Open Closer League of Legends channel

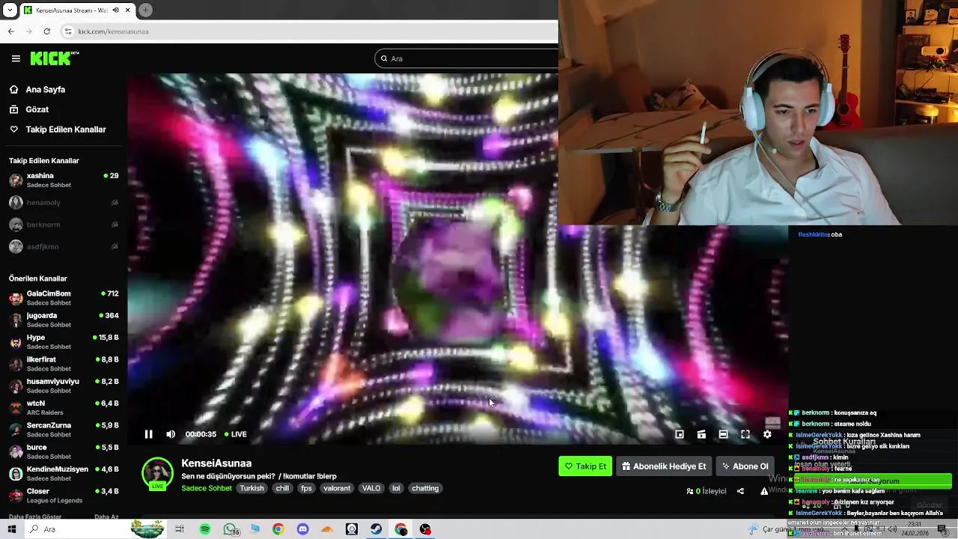[64, 496]
